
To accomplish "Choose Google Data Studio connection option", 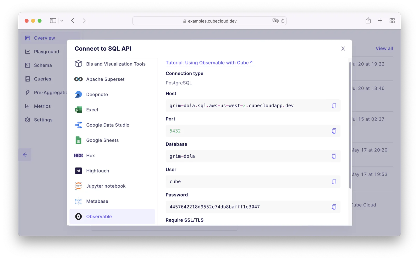I will point(112,125).
